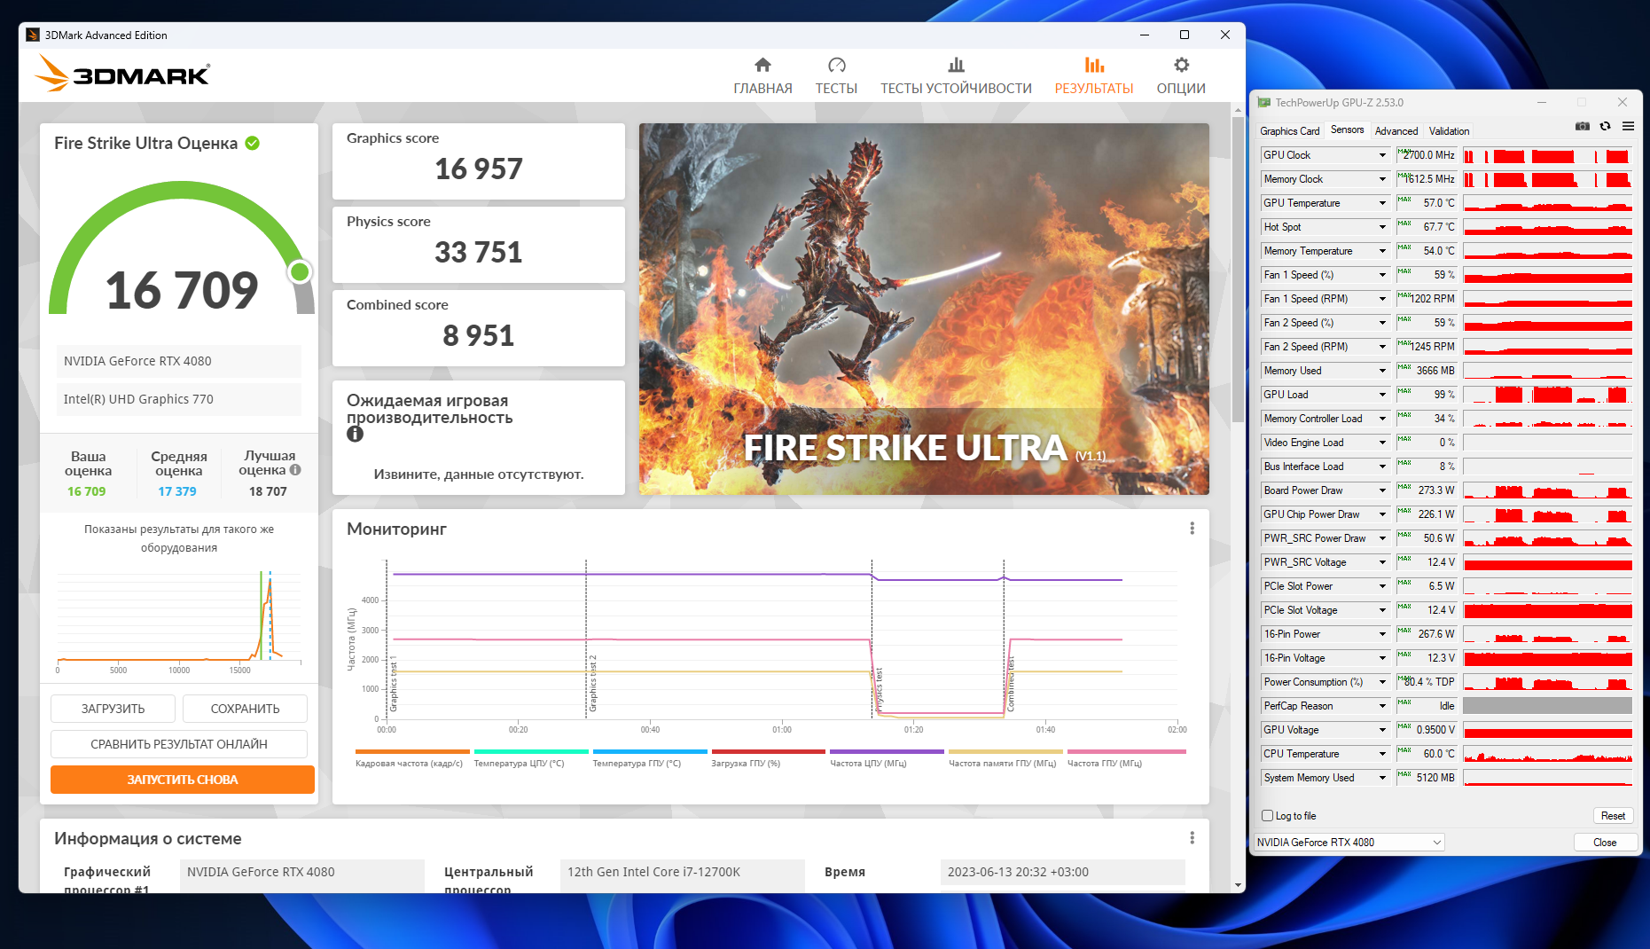Screen dimensions: 1650x949
Task: Click the MAX indicator for System Memory Used
Action: (x=1404, y=774)
